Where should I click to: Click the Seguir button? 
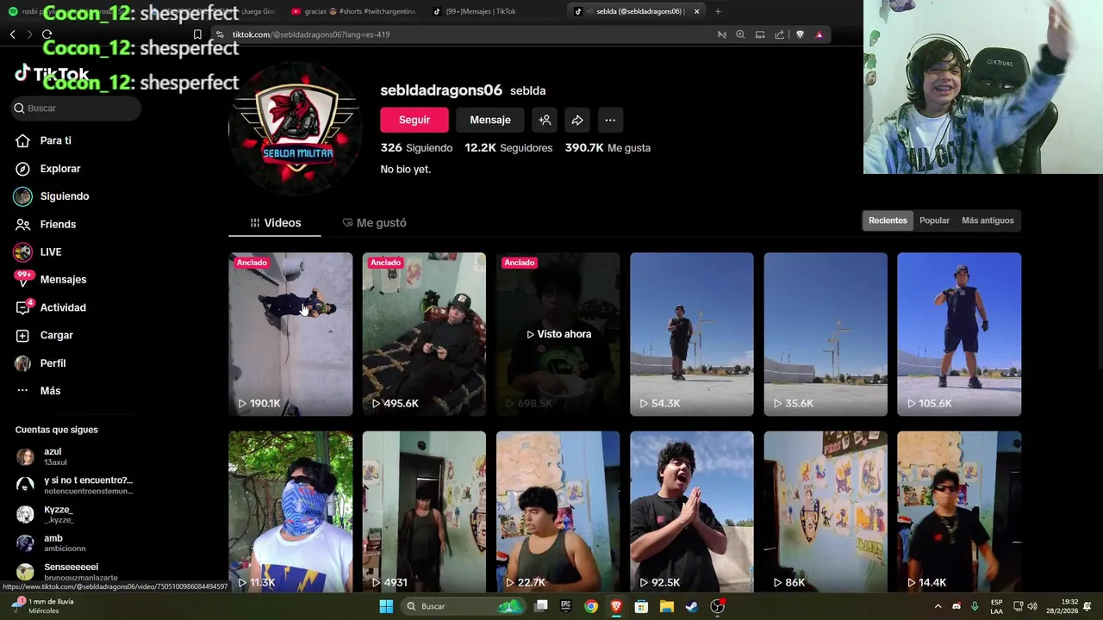click(x=414, y=120)
